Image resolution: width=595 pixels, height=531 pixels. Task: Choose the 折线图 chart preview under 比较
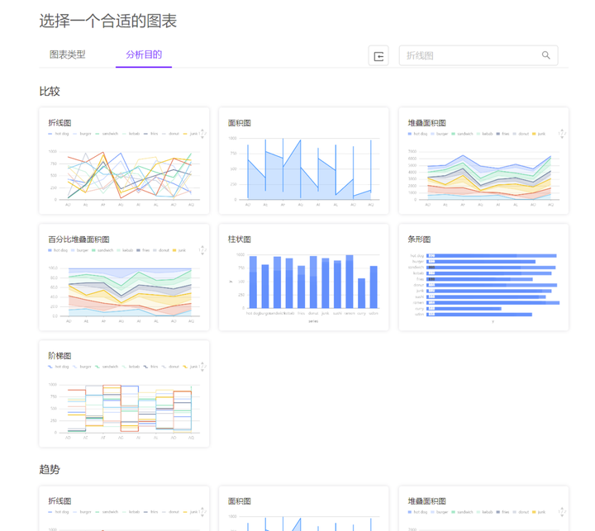pos(124,161)
